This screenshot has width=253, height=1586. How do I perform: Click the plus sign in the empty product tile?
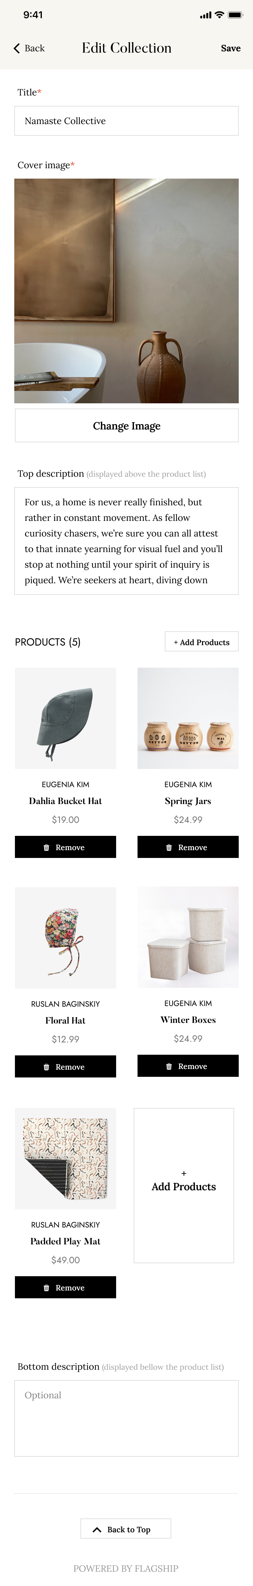184,1174
